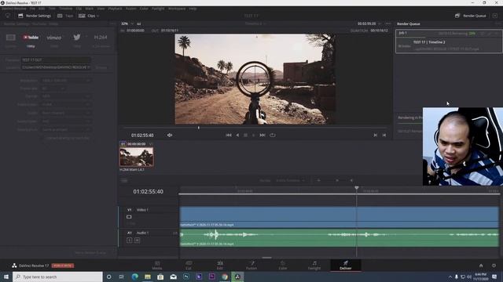Jump to last frame in viewer
The width and height of the screenshot is (503, 282).
[263, 136]
